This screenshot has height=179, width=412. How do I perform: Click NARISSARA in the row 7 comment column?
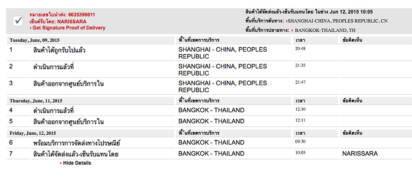360,154
